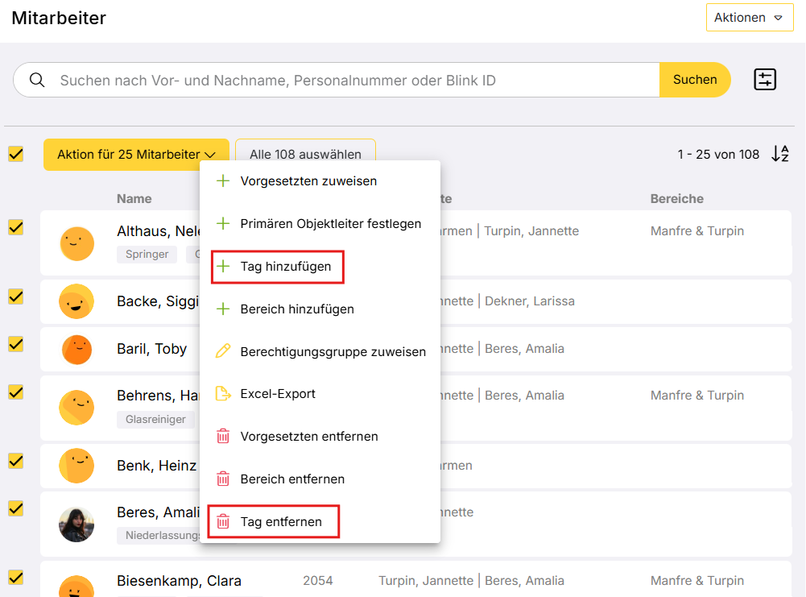
Task: Untick the checkbox next to Baril, Toby
Action: (15, 344)
